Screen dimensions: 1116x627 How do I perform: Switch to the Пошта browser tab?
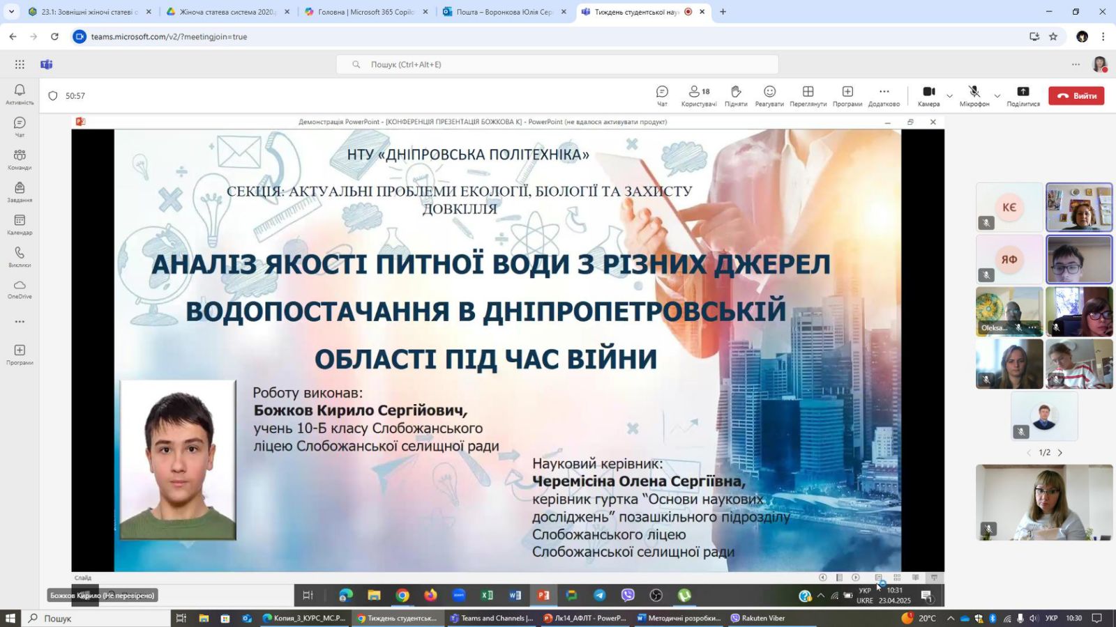[504, 12]
